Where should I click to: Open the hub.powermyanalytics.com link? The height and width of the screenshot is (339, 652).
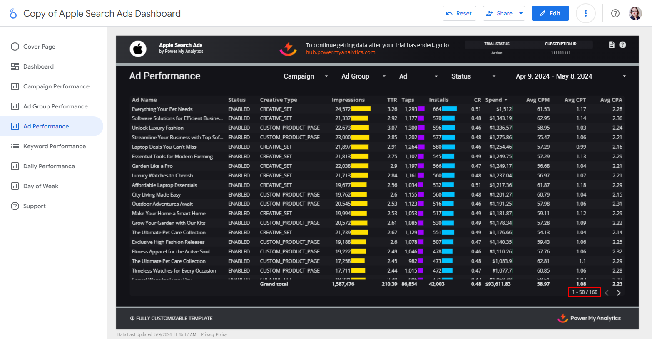(x=340, y=52)
